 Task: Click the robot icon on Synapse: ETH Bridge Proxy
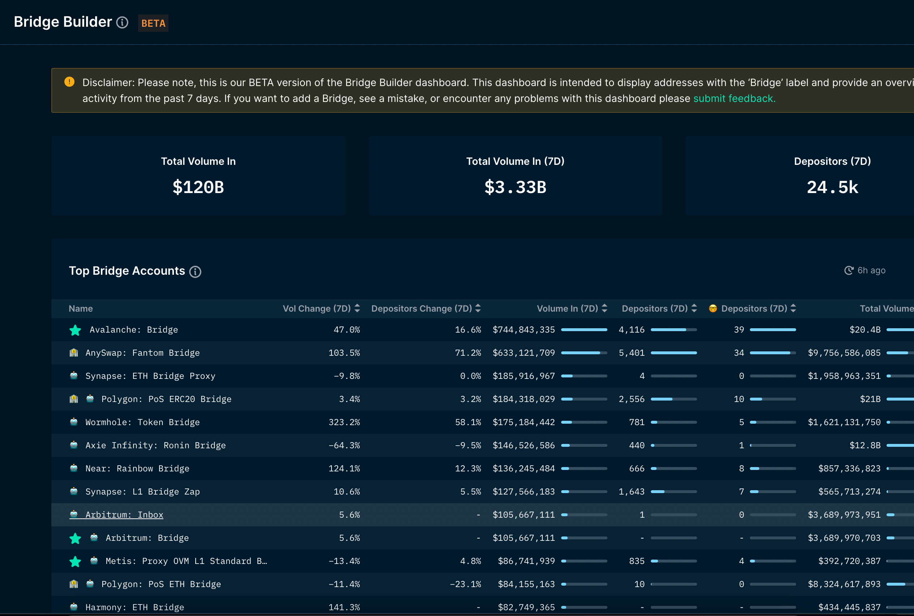[73, 375]
